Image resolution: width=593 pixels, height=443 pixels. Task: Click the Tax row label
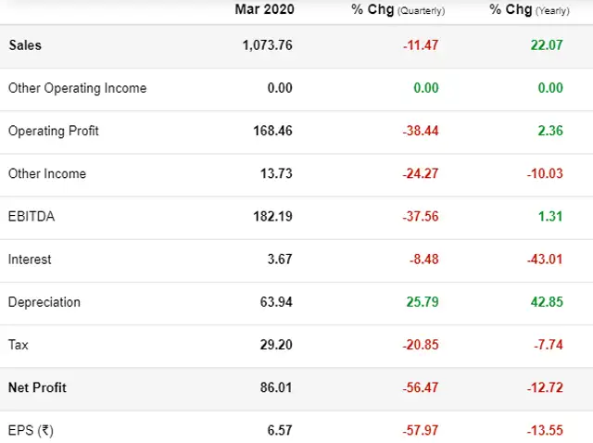point(19,344)
